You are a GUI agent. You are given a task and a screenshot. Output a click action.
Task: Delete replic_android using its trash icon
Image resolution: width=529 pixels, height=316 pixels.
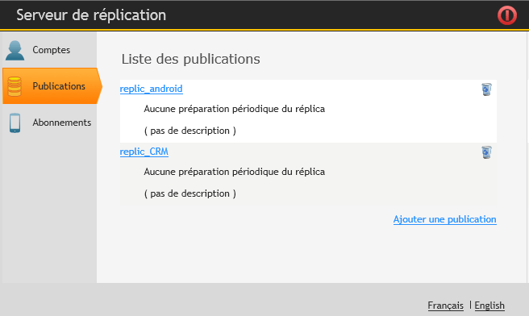[x=486, y=89]
